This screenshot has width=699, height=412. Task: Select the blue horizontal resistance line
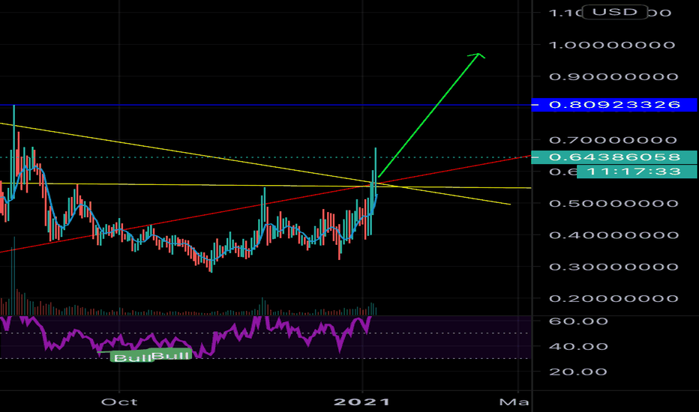268,105
